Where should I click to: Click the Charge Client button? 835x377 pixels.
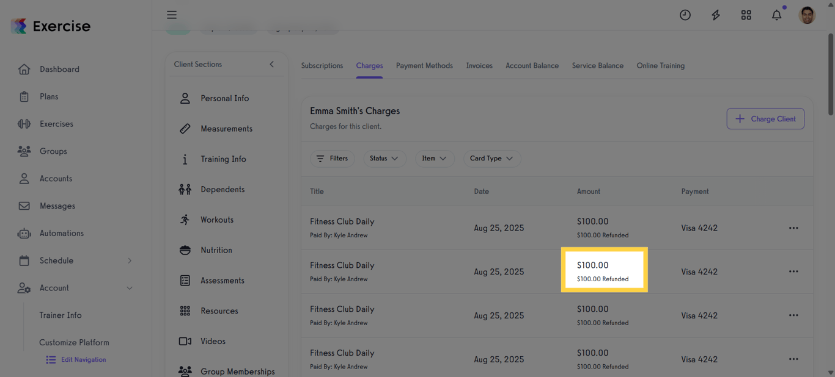pos(765,118)
